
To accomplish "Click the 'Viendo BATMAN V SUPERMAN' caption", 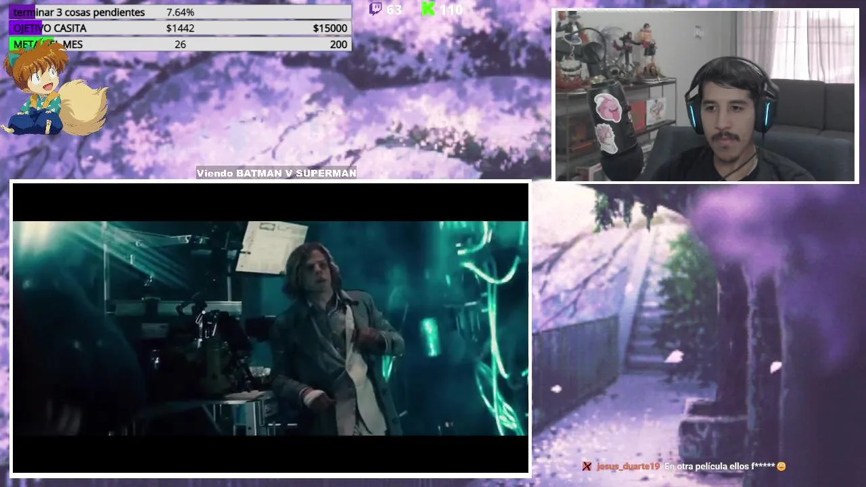I will coord(276,173).
